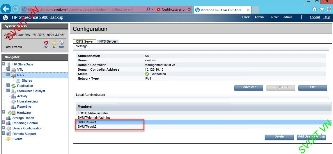This screenshot has width=333, height=154.
Task: Click the green Replication arrows icon
Action: [13, 86]
